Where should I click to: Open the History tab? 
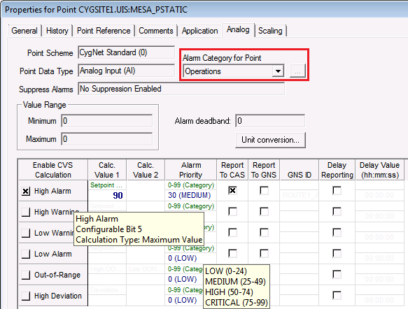click(x=57, y=31)
